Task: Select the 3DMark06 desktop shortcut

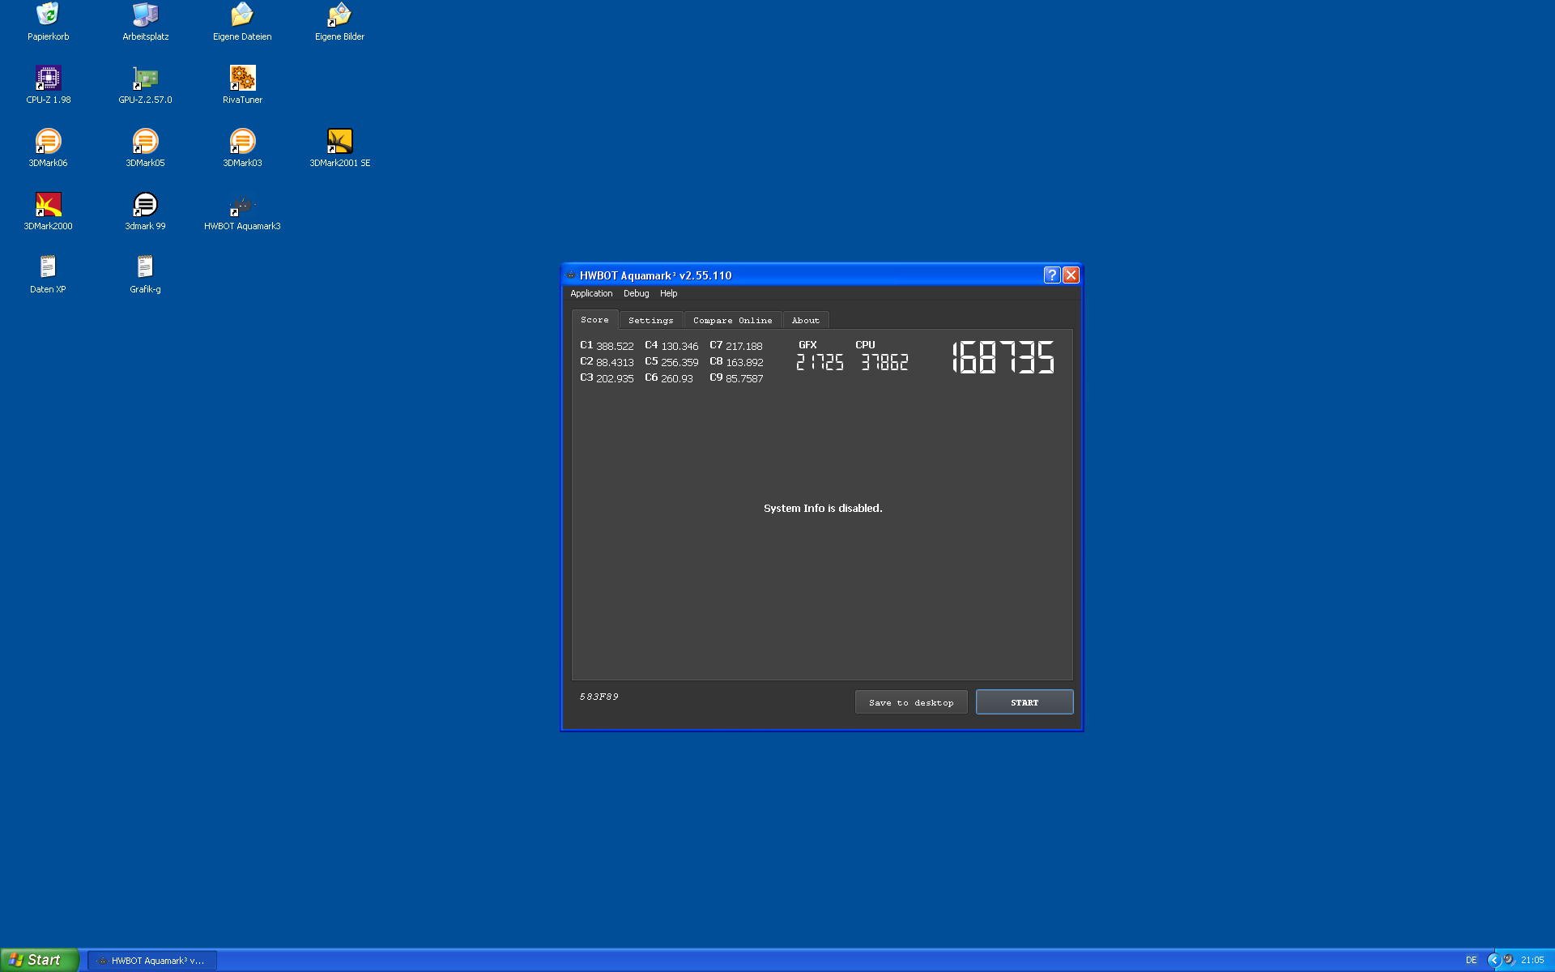Action: (48, 148)
